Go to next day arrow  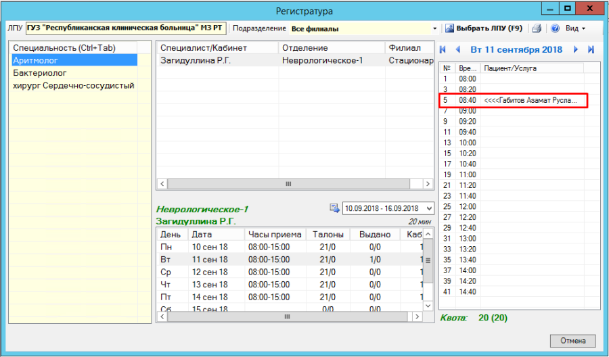coord(576,49)
